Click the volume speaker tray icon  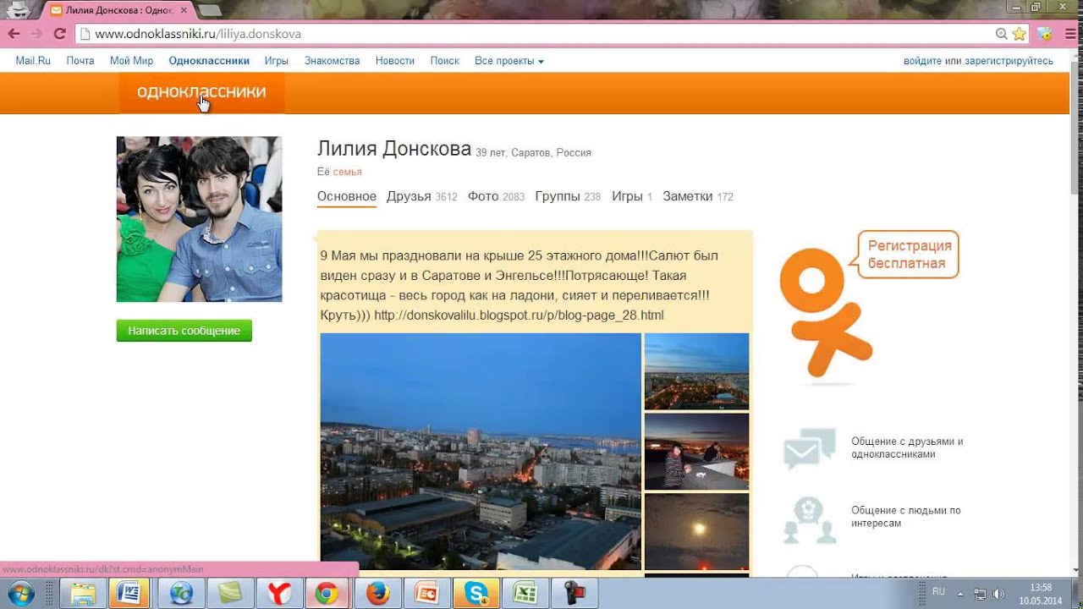click(998, 594)
